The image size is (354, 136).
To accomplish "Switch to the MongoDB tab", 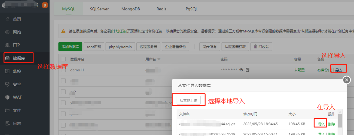I will click(x=131, y=9).
